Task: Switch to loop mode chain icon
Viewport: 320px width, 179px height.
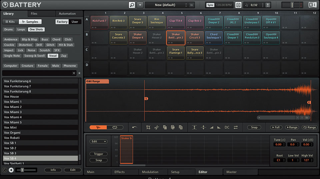Action: [x=115, y=127]
